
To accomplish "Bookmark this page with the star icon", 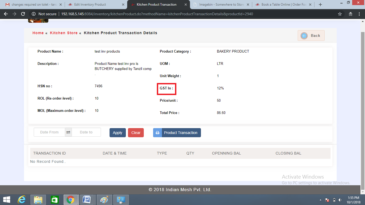I will [340, 14].
